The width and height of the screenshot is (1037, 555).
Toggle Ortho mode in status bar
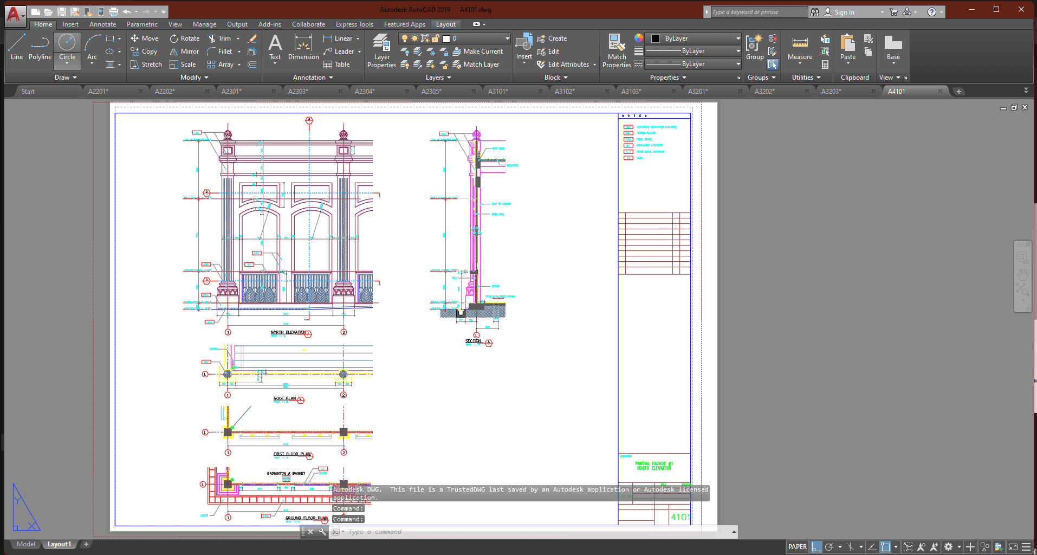pos(816,547)
